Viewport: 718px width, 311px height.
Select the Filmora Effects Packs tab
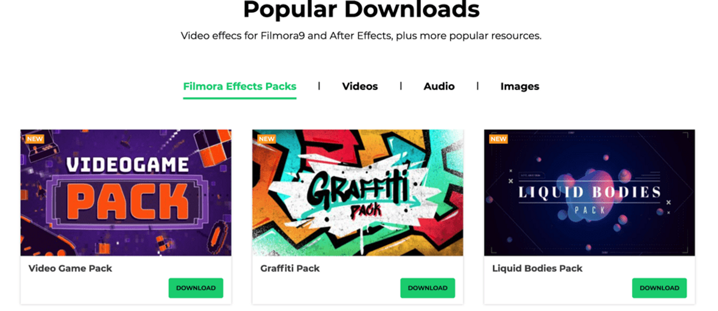240,87
